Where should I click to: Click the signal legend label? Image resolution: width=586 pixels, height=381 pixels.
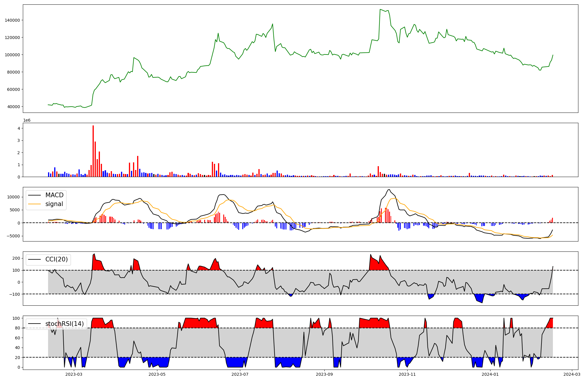pos(54,204)
